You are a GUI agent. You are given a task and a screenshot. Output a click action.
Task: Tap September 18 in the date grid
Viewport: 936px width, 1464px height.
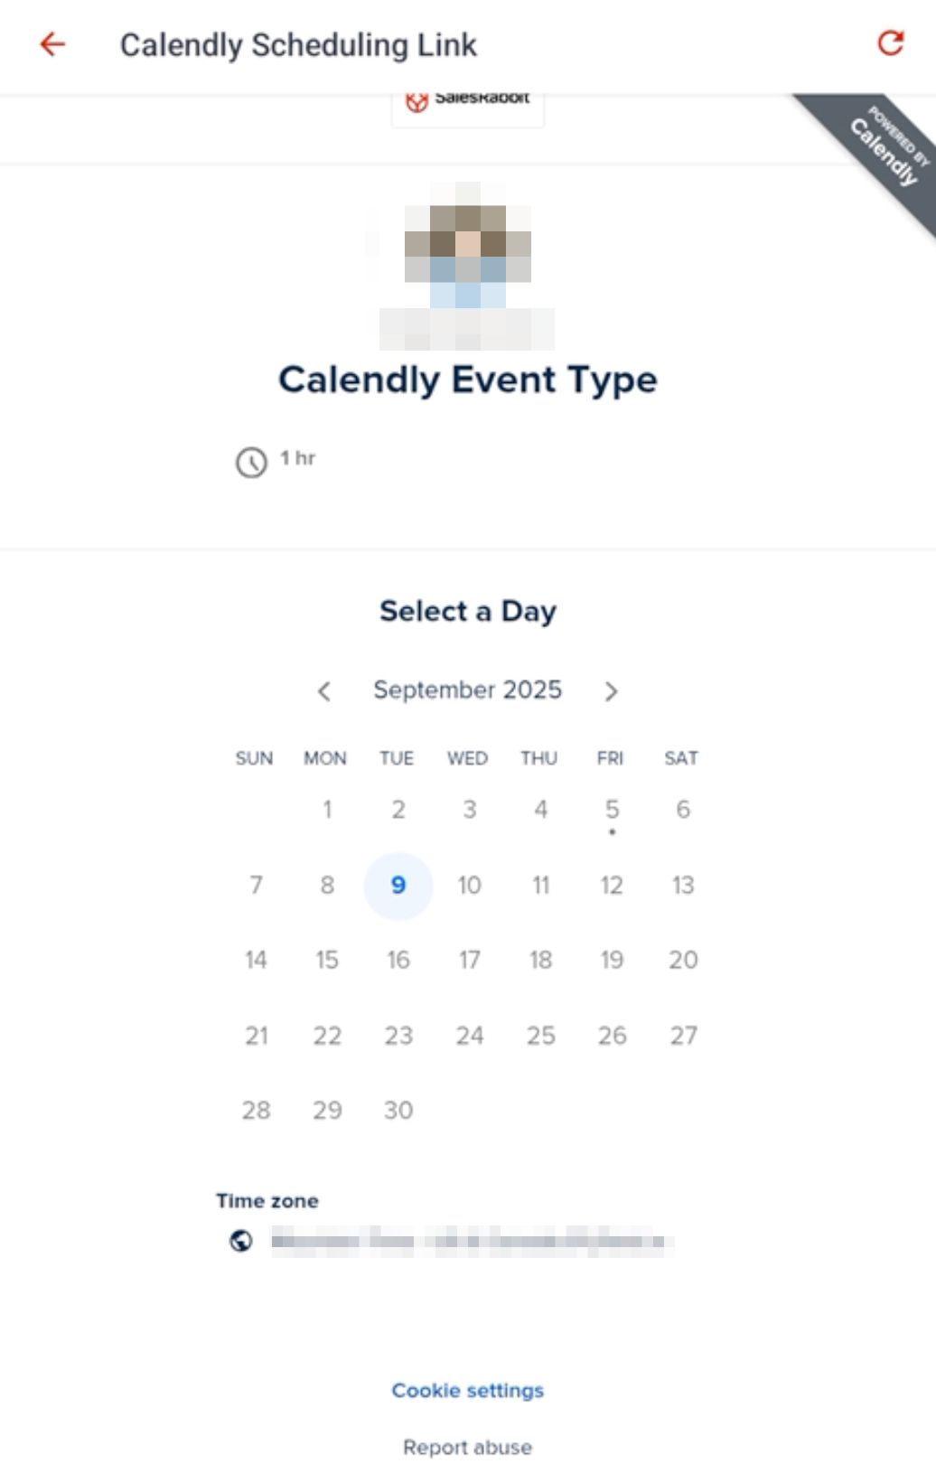click(x=540, y=960)
